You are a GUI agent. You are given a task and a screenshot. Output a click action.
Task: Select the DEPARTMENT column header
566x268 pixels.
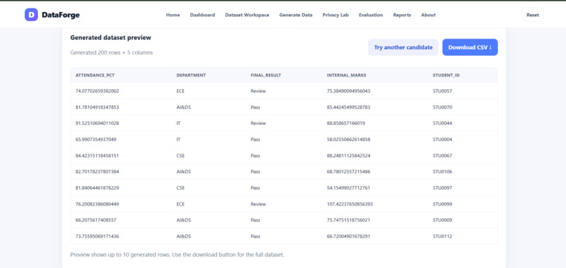(x=191, y=75)
